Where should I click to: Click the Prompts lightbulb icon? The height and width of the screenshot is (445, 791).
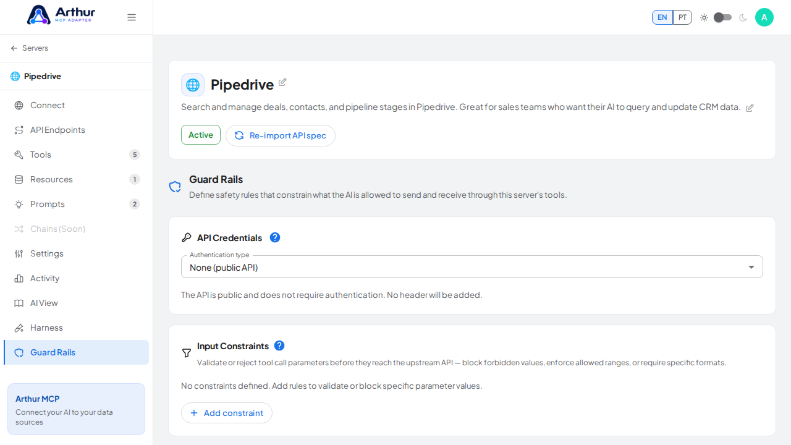point(19,205)
